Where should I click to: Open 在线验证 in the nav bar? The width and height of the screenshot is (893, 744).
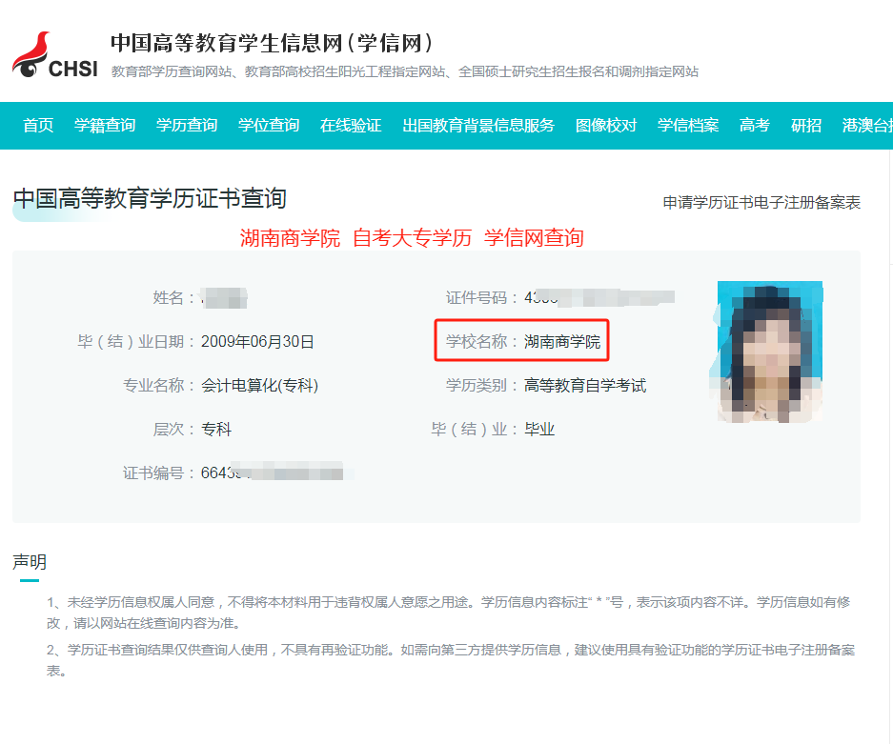351,125
